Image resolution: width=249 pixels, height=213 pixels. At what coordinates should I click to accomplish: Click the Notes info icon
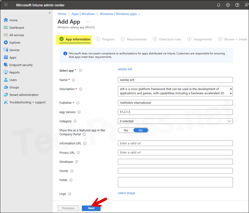tap(71, 180)
